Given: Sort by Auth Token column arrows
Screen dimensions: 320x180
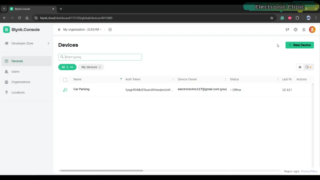Looking at the screenshot, I should [x=173, y=79].
